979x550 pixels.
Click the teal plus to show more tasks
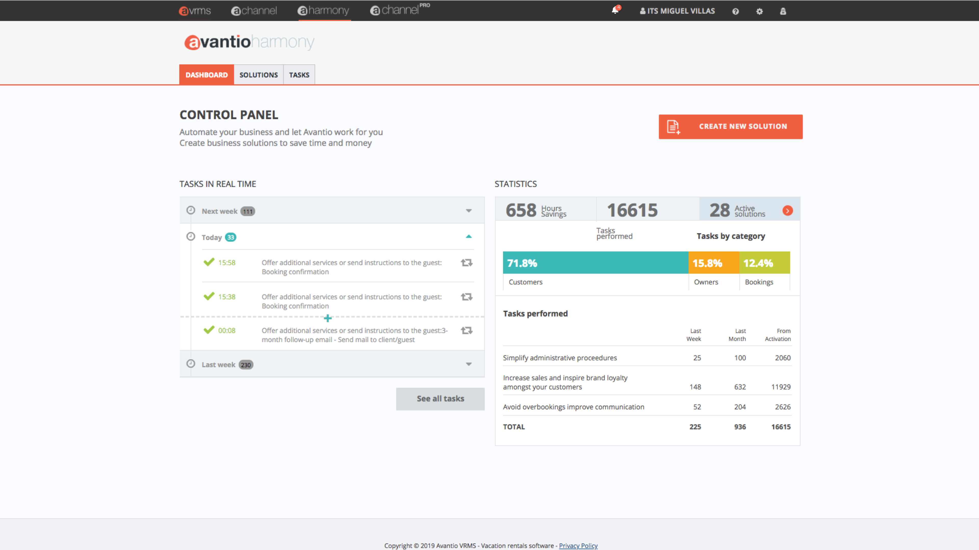click(328, 318)
